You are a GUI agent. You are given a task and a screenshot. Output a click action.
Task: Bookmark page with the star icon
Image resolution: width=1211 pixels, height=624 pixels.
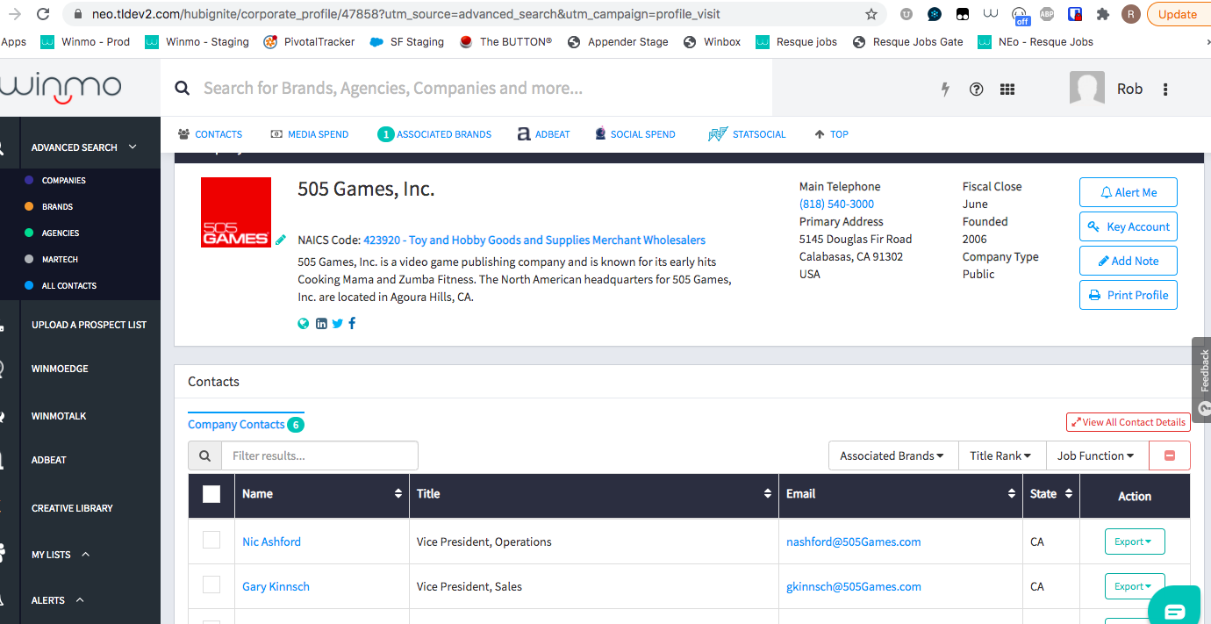pyautogui.click(x=871, y=14)
